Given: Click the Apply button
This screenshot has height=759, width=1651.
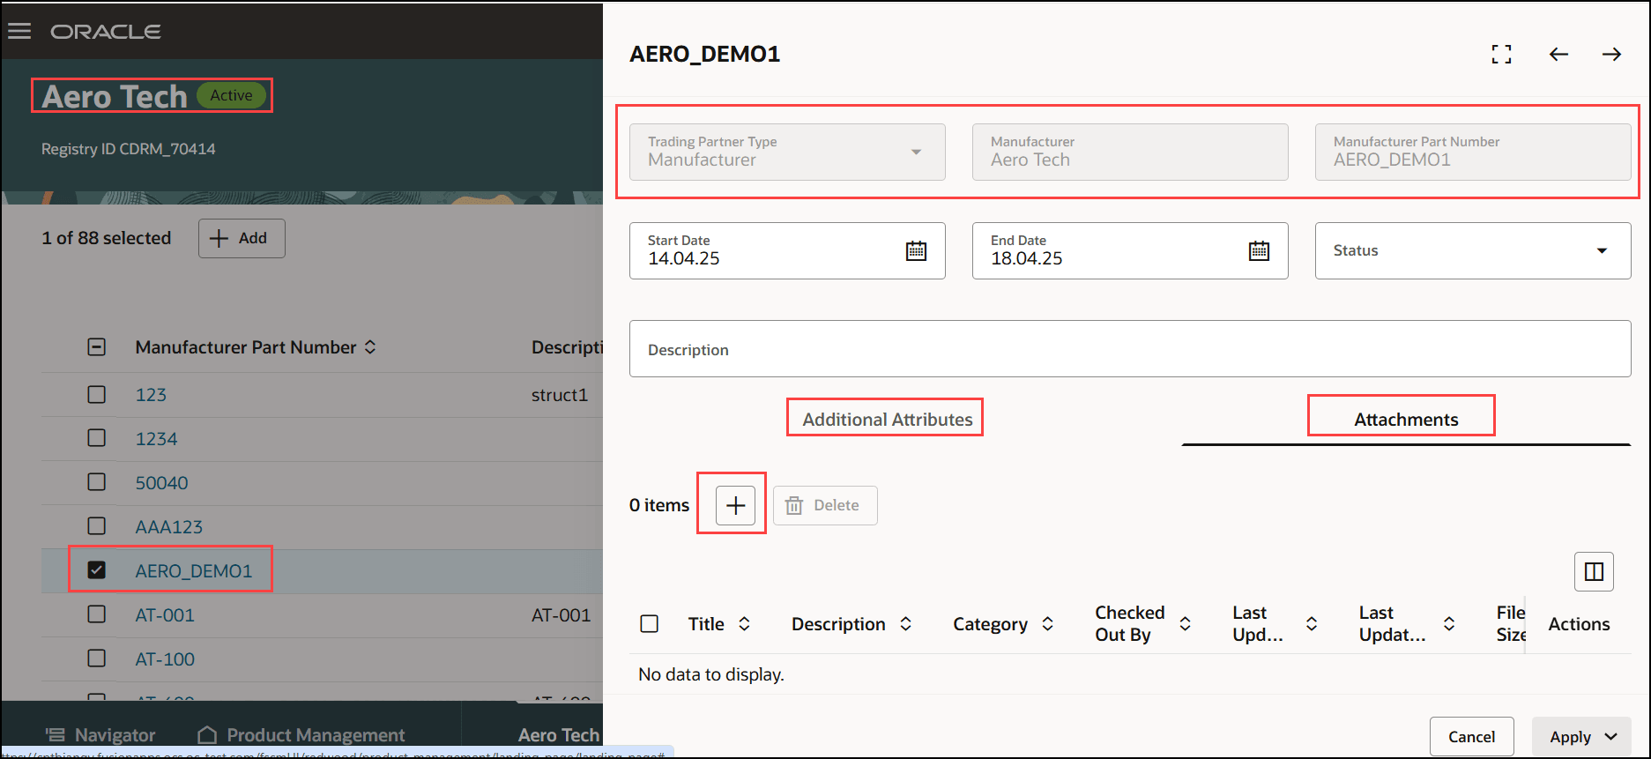Looking at the screenshot, I should click(x=1570, y=737).
